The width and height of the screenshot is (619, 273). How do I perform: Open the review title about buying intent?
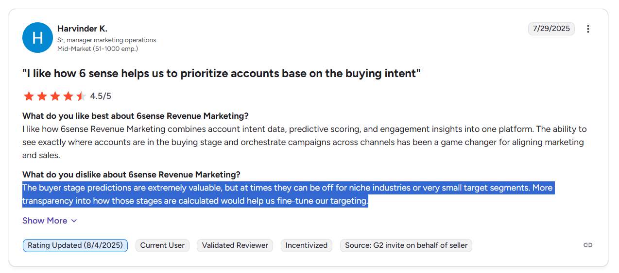tap(222, 74)
